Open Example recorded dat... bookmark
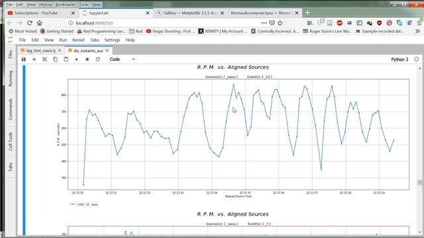 tap(380, 31)
